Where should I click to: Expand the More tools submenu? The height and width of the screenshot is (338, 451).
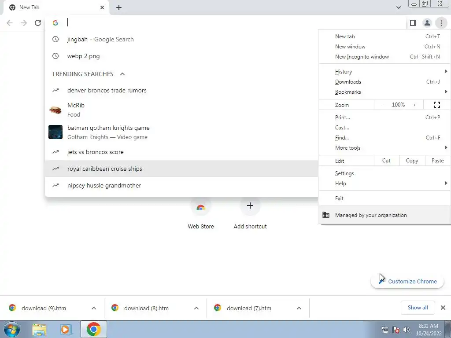pyautogui.click(x=384, y=148)
